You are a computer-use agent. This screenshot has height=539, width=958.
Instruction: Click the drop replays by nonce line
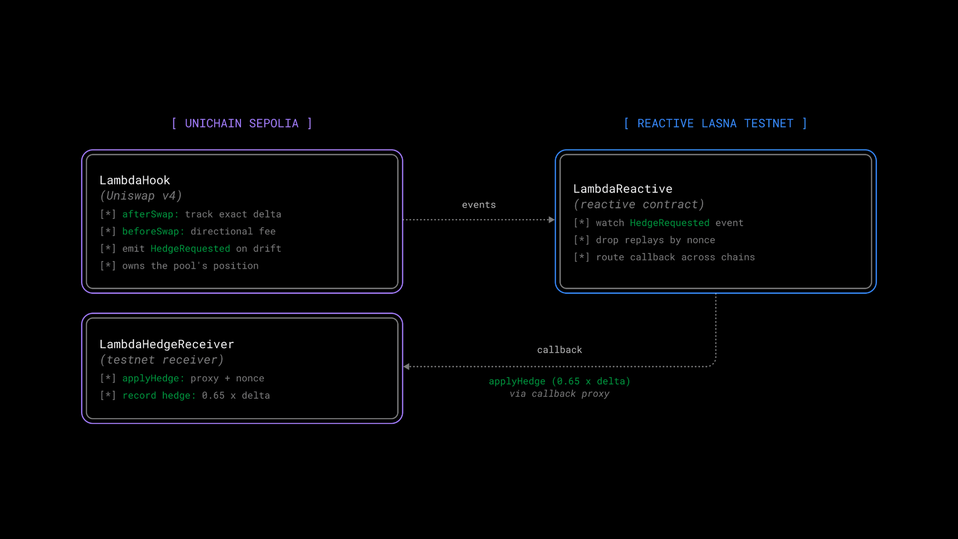point(644,240)
